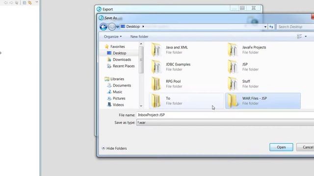The height and width of the screenshot is (176, 314).
Task: Select Libraries in the navigation pane
Action: coord(114,79)
